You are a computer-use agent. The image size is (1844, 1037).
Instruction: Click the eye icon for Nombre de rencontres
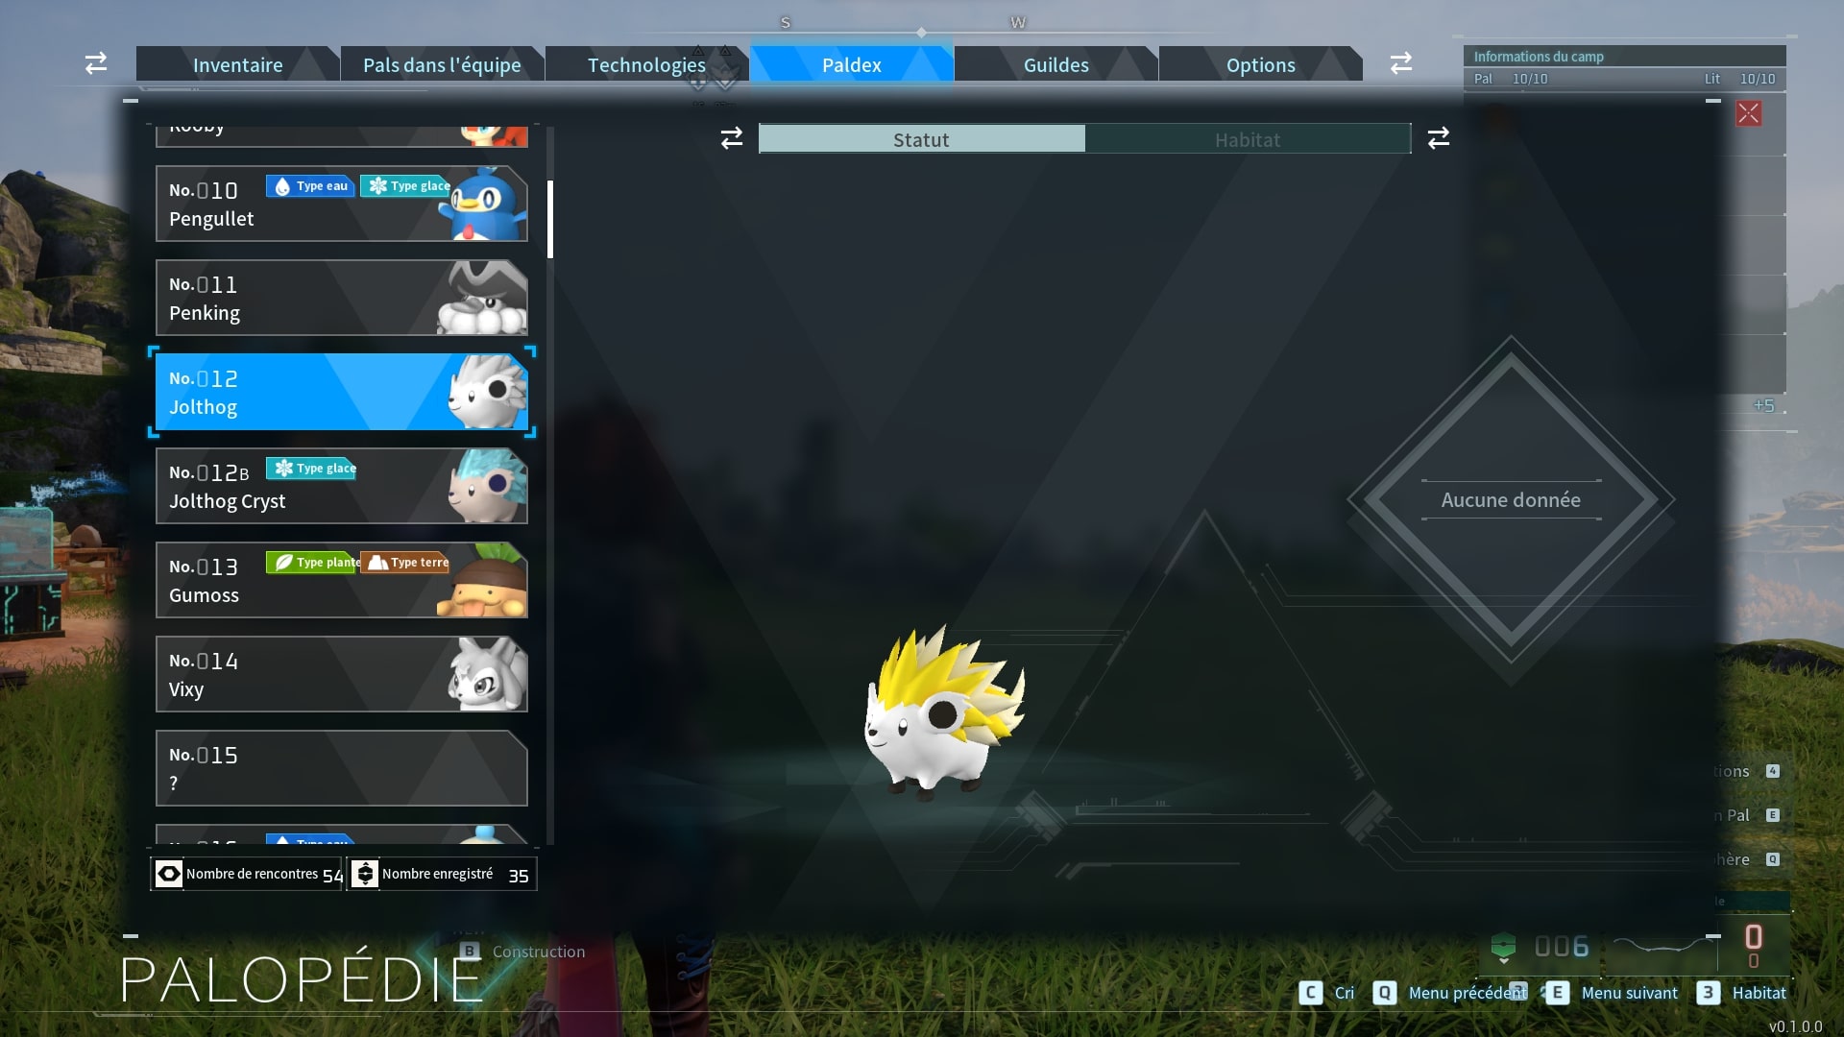click(x=168, y=874)
